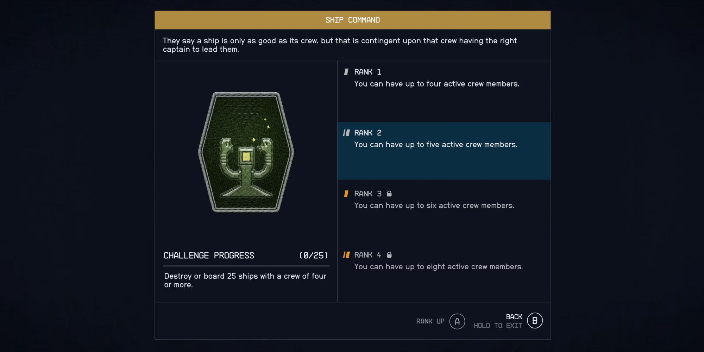Click the Rank 3 padlock icon

tap(389, 194)
